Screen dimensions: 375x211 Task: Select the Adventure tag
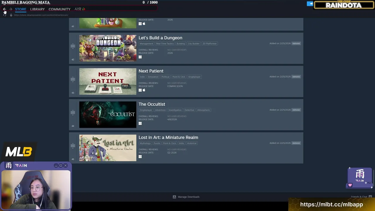tap(160, 110)
